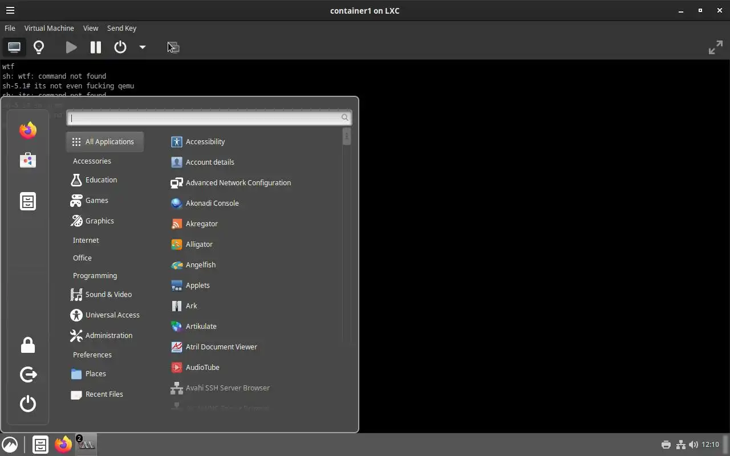Click the network tray icon
Viewport: 730px width, 456px height.
680,445
